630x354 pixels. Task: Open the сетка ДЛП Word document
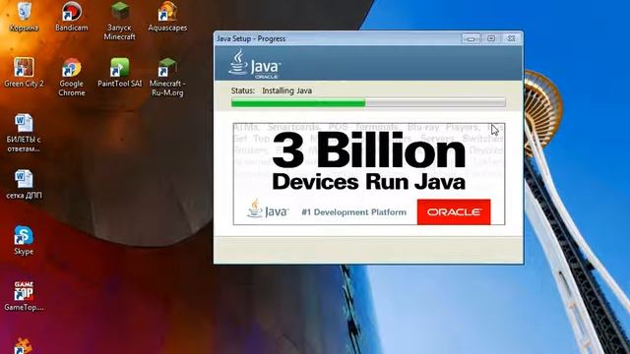click(x=24, y=184)
